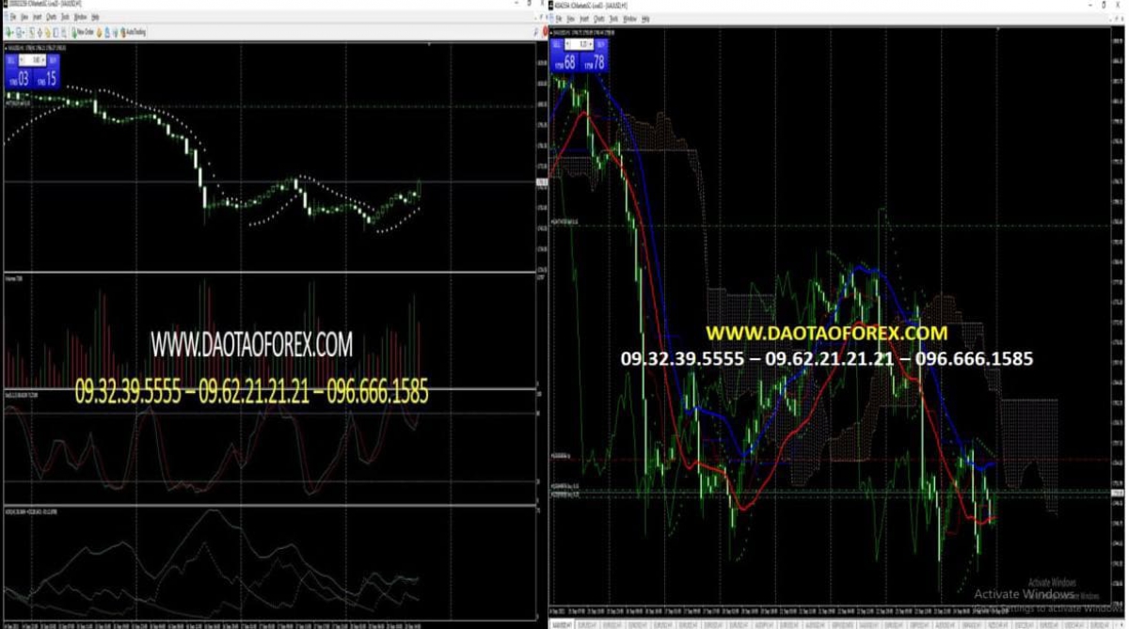Screen dimensions: 1129x629
Task: Open Help menu in right MetaTrader window
Action: click(645, 19)
